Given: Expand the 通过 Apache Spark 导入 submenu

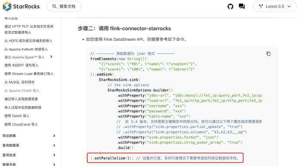Looking at the screenshot, I should 51,57.
